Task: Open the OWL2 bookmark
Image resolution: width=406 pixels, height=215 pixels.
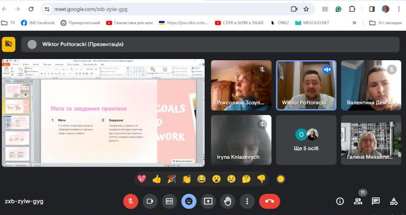Action: point(279,23)
